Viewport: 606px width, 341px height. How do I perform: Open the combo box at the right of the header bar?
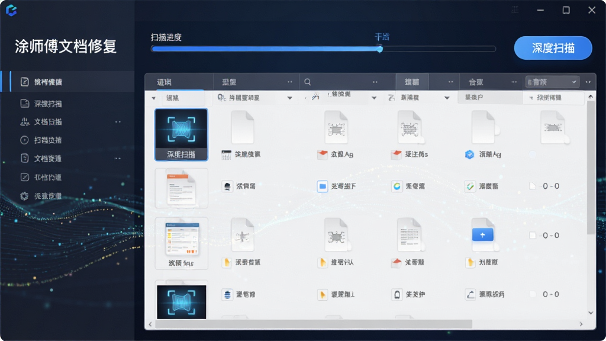pyautogui.click(x=552, y=82)
